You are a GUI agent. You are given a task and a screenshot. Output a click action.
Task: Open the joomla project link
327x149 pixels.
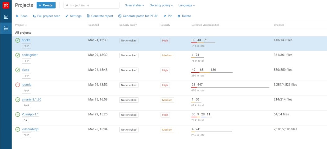pos(26,85)
